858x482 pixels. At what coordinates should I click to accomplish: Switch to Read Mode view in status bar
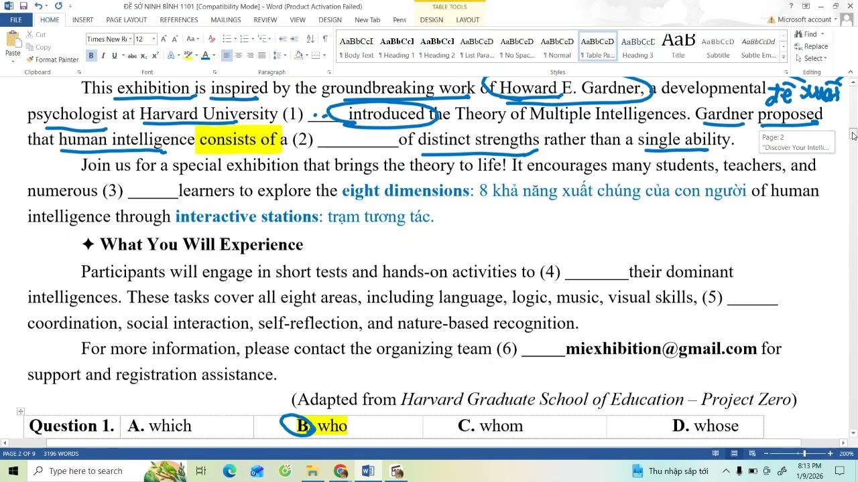point(715,453)
